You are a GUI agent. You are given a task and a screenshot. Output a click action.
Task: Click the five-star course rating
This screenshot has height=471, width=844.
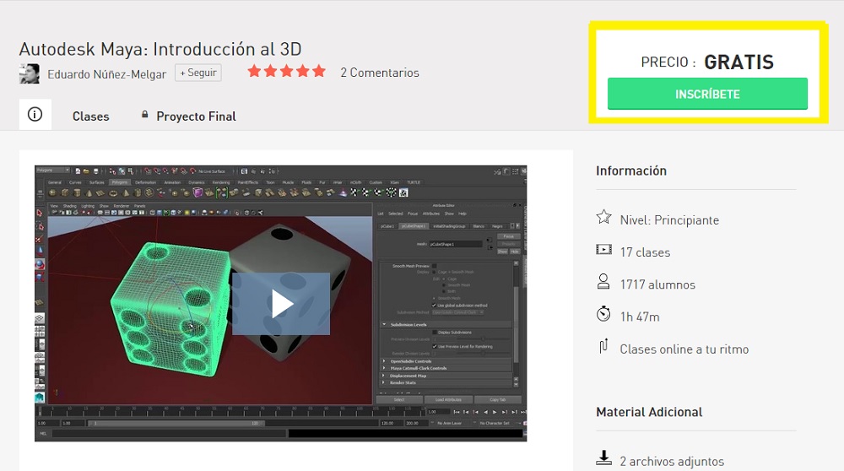click(x=286, y=71)
